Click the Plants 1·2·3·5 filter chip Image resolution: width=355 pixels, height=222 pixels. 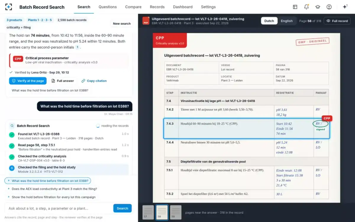click(40, 20)
